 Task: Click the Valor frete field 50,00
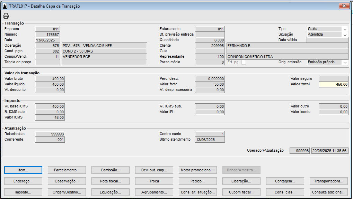click(210, 84)
